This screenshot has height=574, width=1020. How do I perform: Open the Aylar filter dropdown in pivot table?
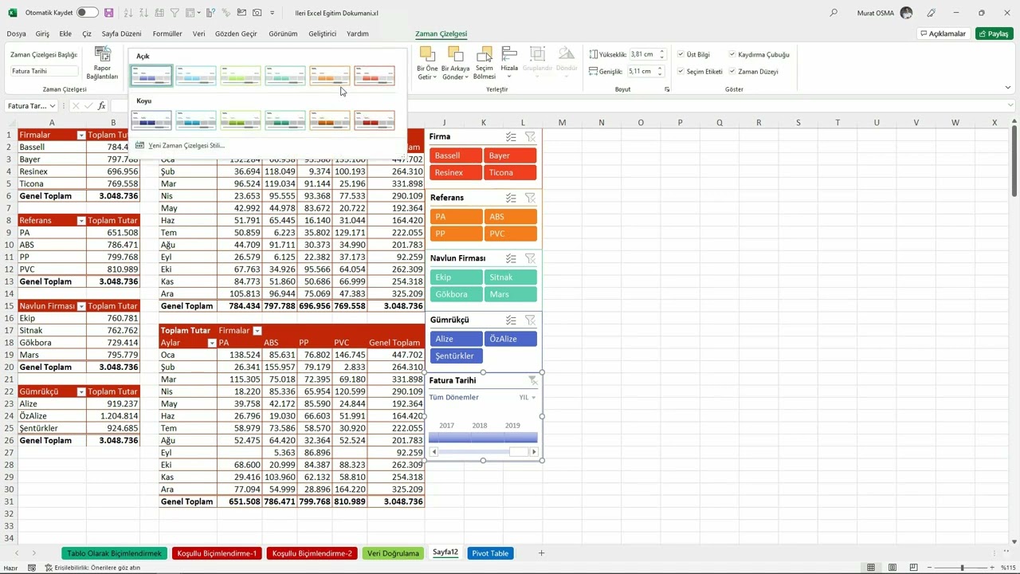coord(212,343)
